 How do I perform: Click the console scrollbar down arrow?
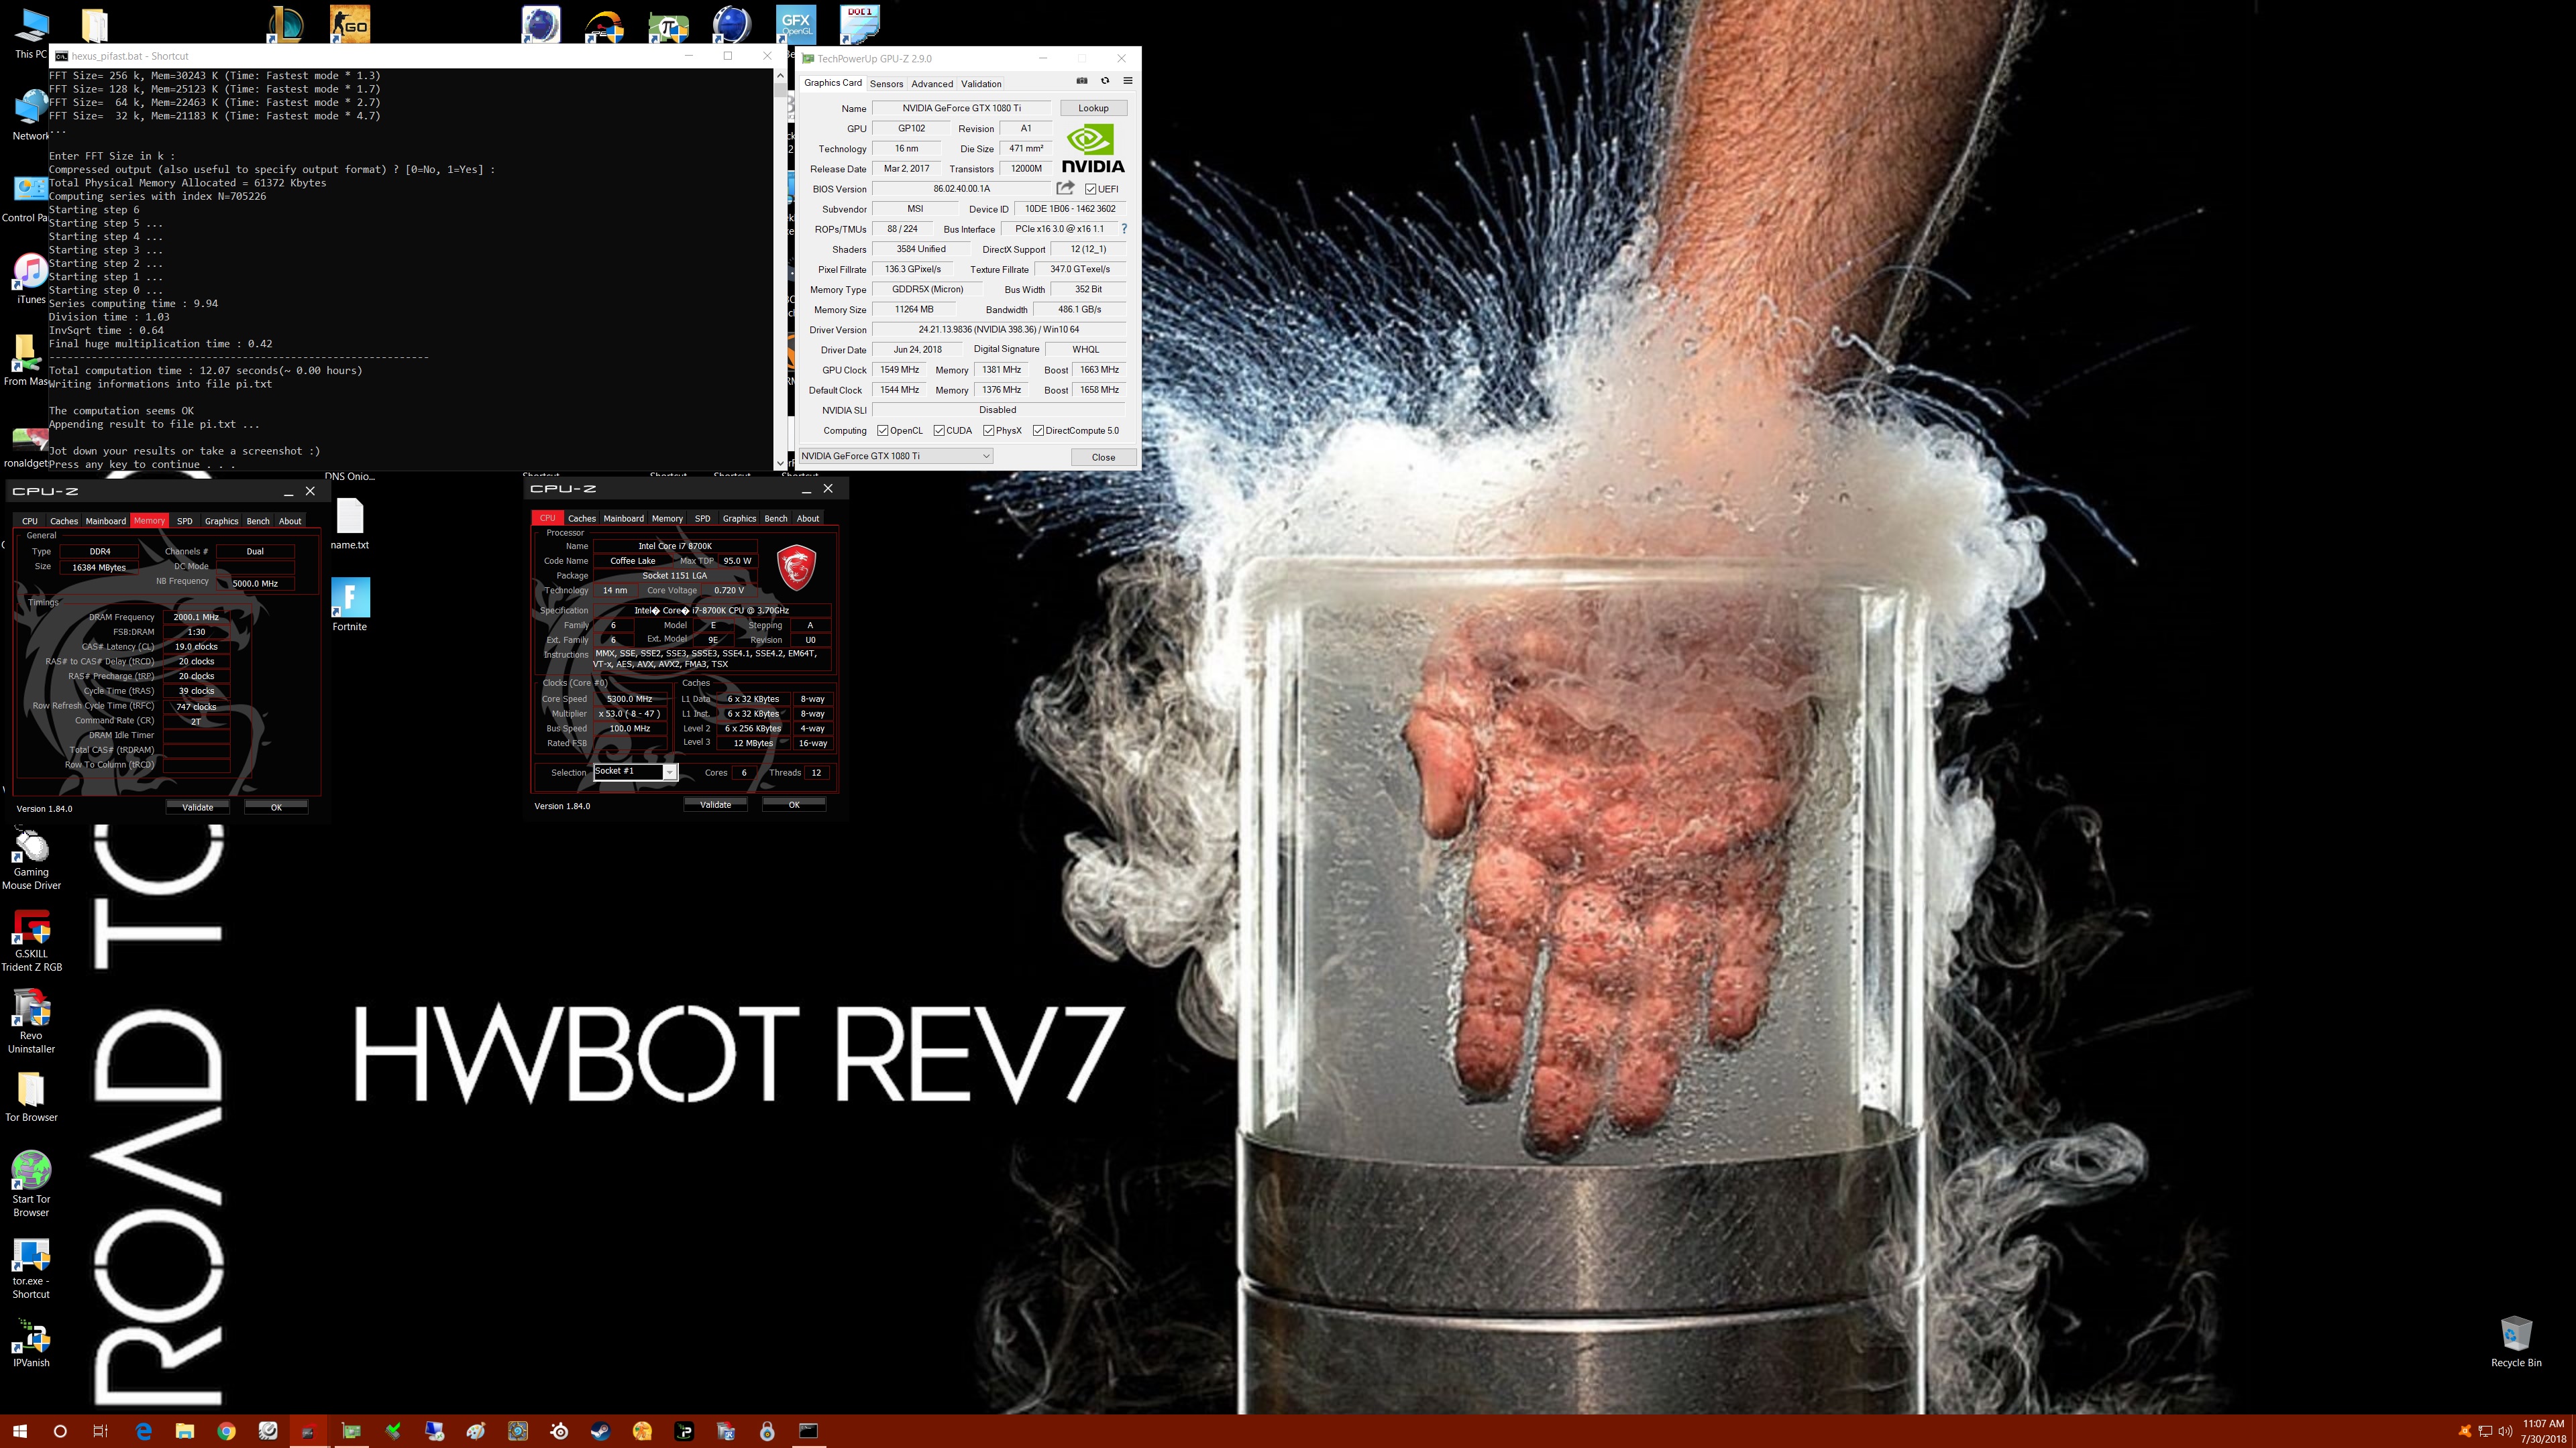(x=780, y=463)
